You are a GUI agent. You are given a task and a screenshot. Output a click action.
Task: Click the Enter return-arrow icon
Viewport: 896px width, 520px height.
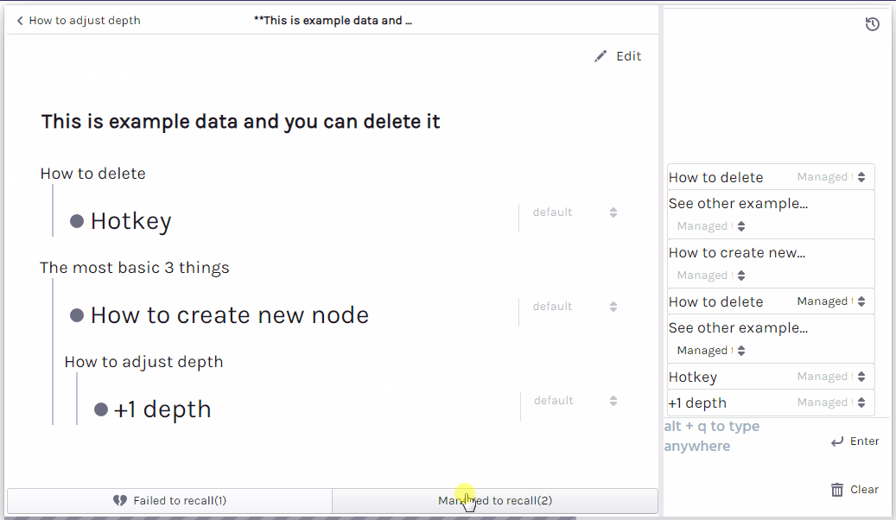[x=836, y=441]
